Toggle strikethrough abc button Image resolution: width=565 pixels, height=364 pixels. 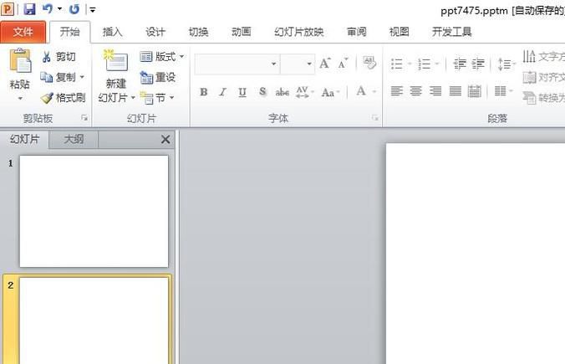(x=282, y=92)
